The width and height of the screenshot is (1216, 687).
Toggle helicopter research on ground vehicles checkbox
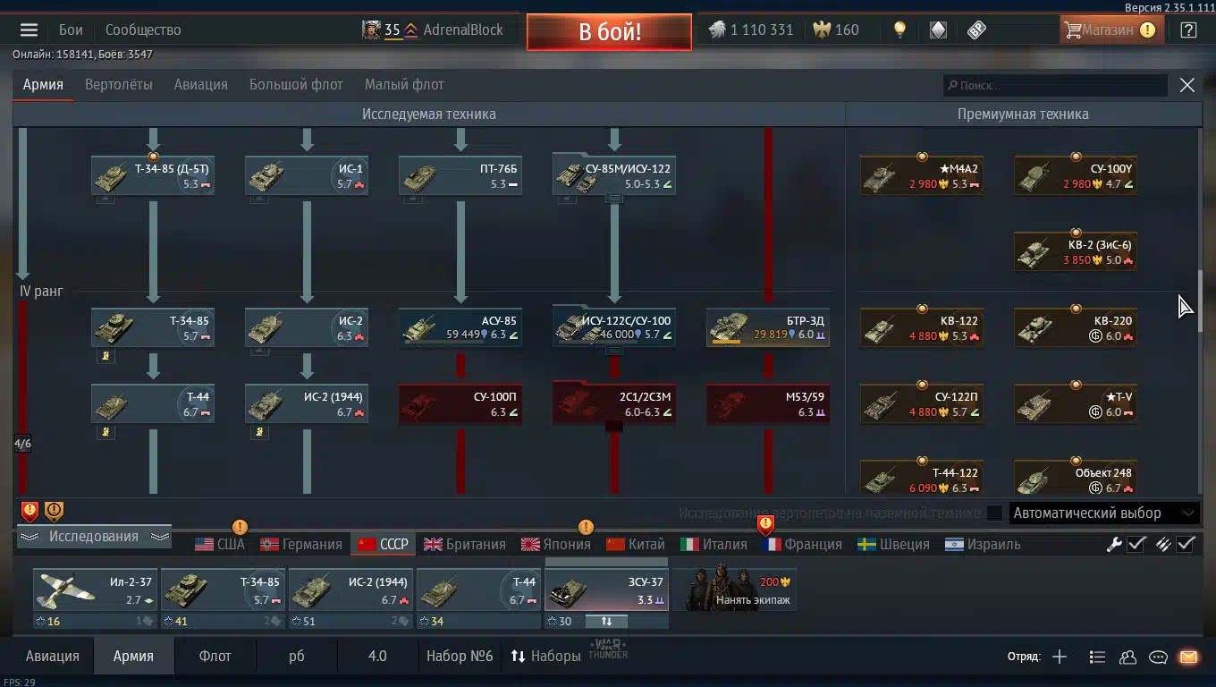tap(994, 513)
